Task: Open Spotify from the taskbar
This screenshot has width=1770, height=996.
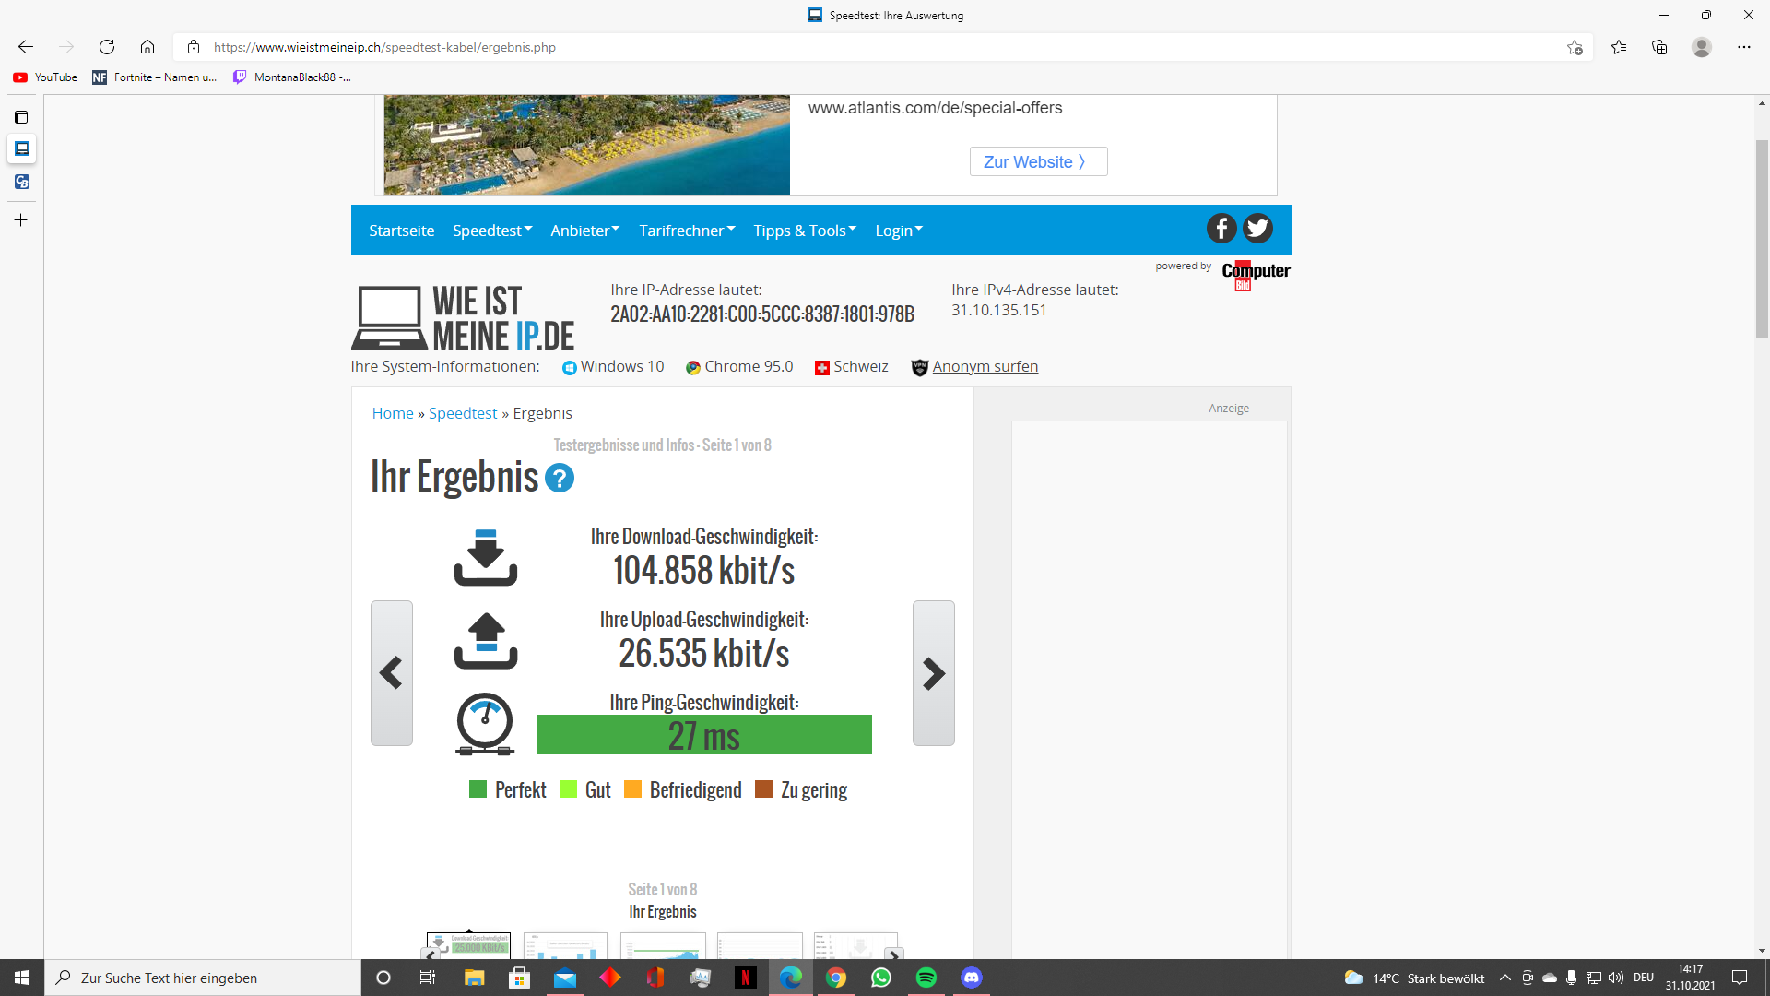Action: [926, 978]
